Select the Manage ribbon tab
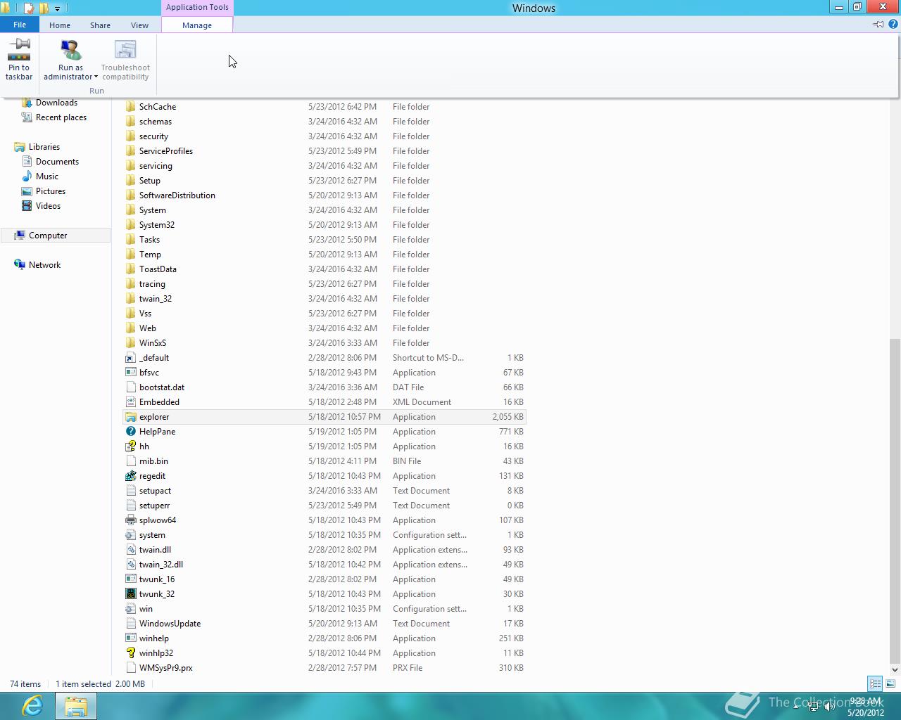 [197, 25]
